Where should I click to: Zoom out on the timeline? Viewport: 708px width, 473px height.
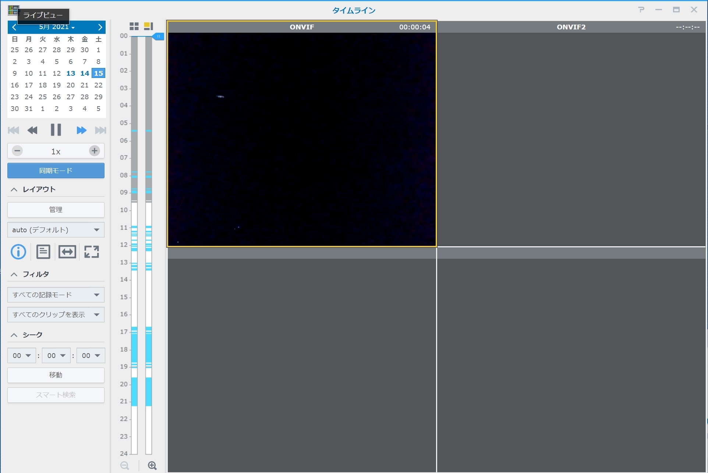click(125, 466)
